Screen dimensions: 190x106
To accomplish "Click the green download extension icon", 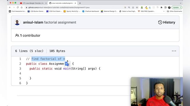I will pos(142,7).
